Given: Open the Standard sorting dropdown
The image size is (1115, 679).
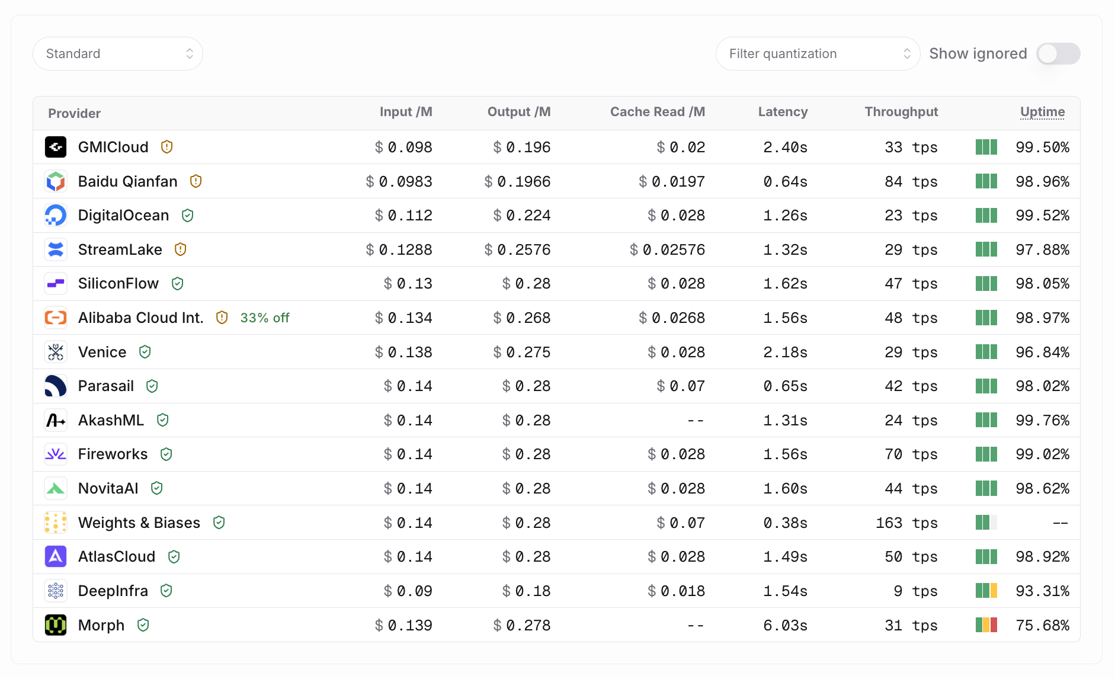Looking at the screenshot, I should point(118,54).
